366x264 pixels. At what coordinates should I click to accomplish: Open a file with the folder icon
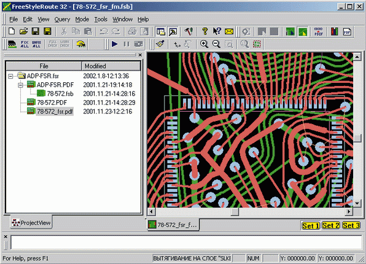tap(23, 31)
